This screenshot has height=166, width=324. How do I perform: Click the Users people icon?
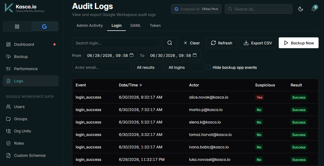[x=8, y=107]
